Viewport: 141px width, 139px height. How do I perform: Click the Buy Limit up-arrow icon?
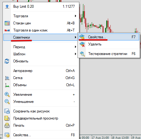click(7, 6)
